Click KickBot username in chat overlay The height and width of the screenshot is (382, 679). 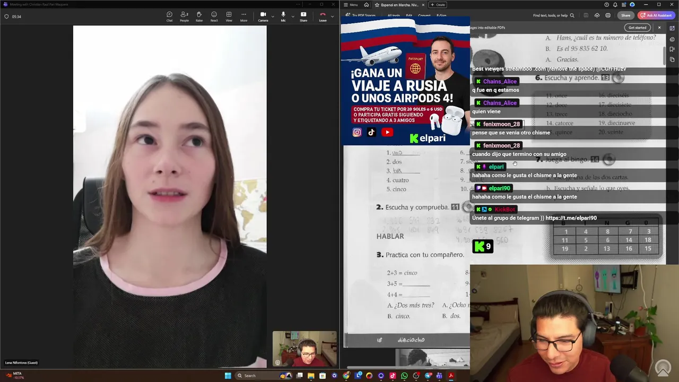pos(504,210)
